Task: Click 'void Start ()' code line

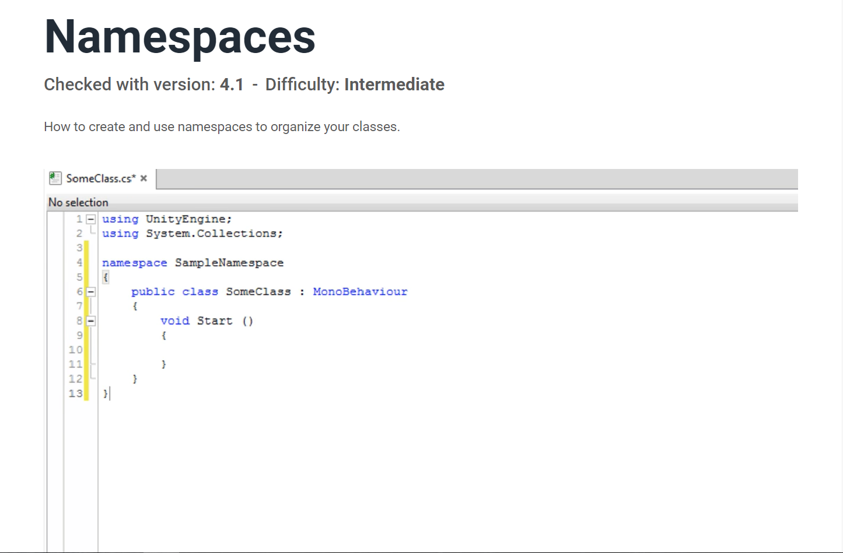Action: (x=207, y=320)
